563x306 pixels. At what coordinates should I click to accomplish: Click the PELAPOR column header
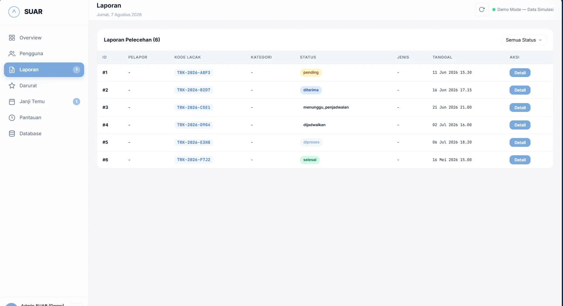click(138, 57)
